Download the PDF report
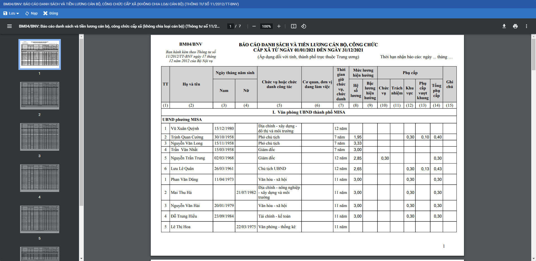 pyautogui.click(x=504, y=26)
